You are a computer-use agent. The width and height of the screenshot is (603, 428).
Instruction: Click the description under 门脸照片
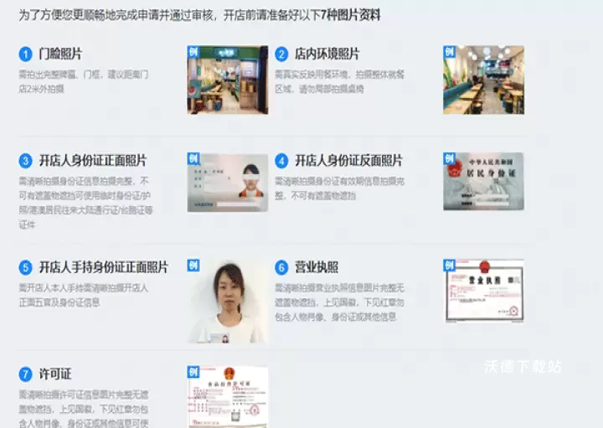tap(84, 81)
